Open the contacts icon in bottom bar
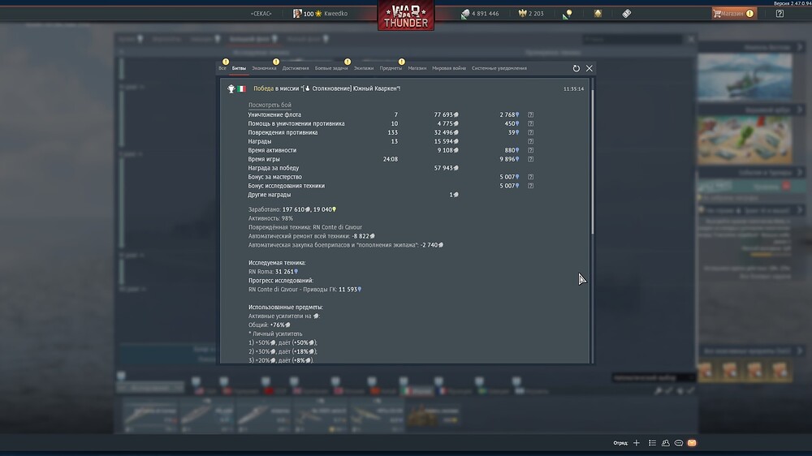Viewport: 812px width, 456px height. [x=666, y=443]
